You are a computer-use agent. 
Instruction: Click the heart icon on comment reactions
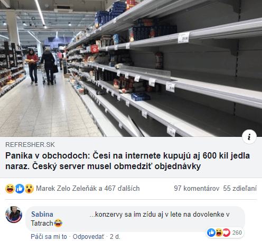click(x=226, y=233)
